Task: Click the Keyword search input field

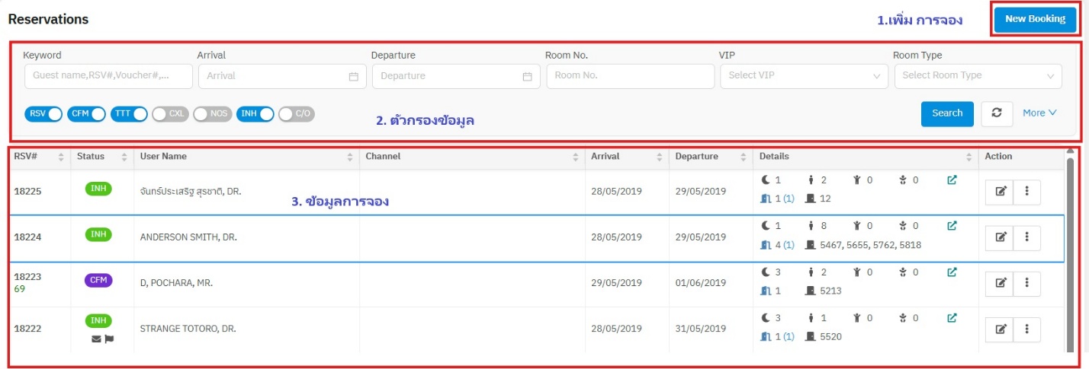Action: (x=107, y=76)
